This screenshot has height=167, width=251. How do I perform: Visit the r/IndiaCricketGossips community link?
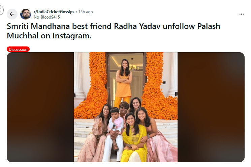coord(54,12)
